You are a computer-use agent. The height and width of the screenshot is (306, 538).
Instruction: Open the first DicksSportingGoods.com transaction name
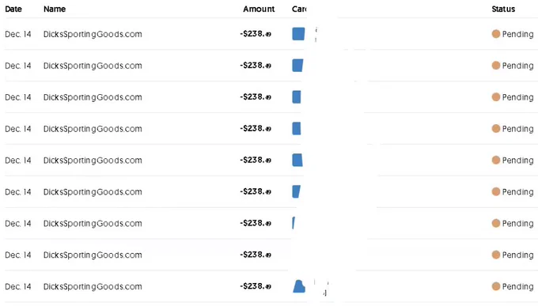click(x=93, y=34)
